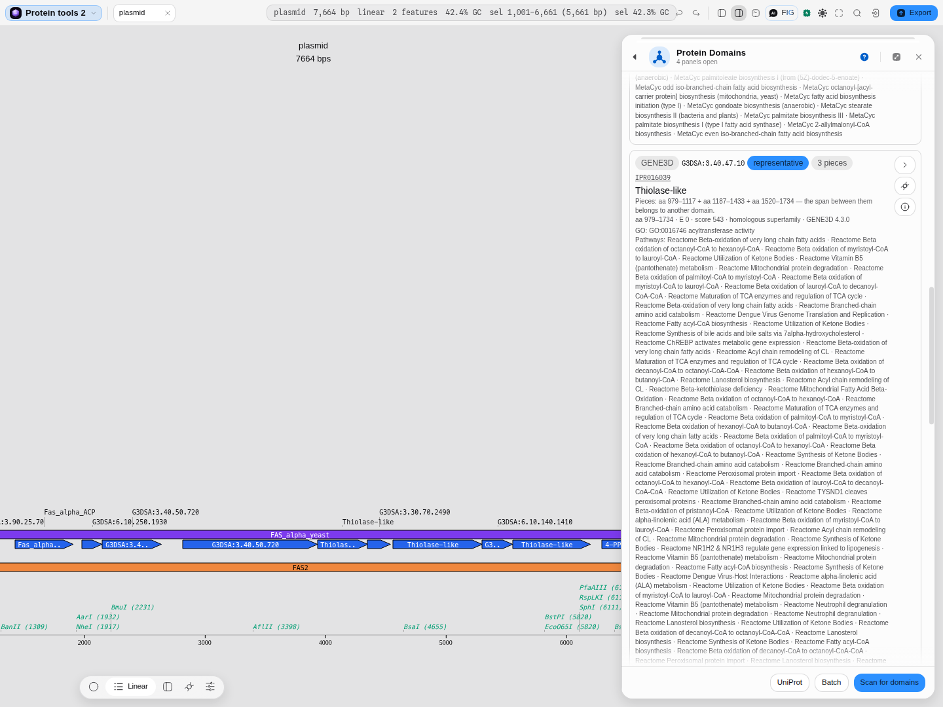Click the dark sunburst settings icon
The image size is (943, 707).
(x=823, y=13)
